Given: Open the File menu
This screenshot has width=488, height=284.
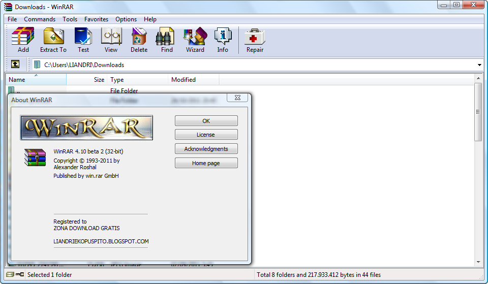Looking at the screenshot, I should (x=12, y=19).
